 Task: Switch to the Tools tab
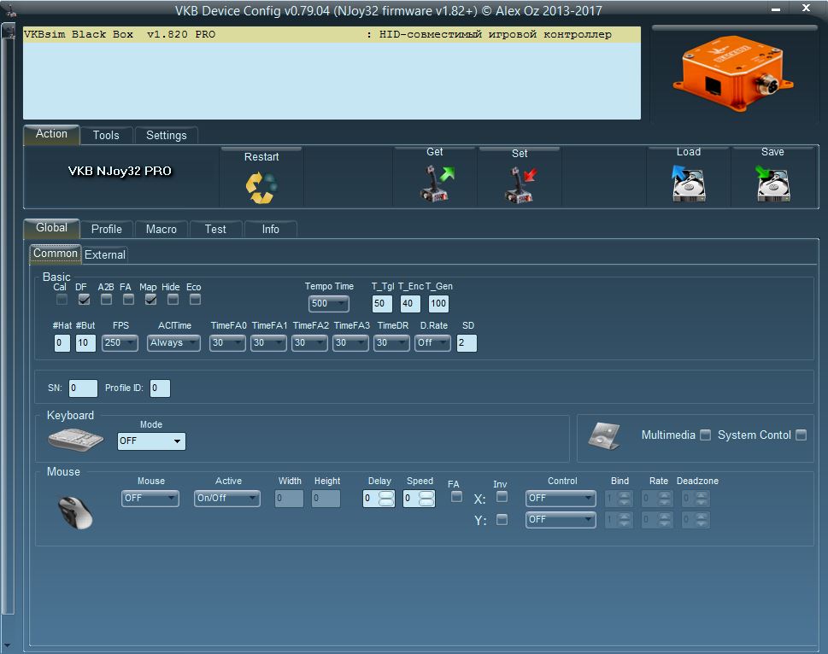(106, 136)
